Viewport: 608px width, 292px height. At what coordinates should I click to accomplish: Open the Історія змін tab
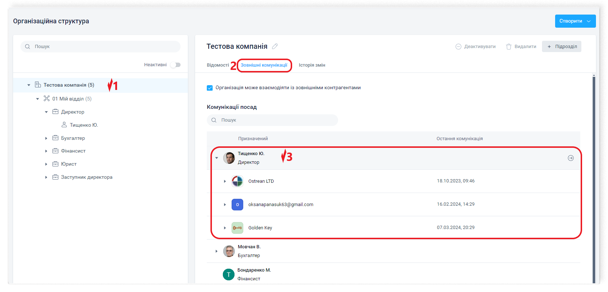click(312, 65)
